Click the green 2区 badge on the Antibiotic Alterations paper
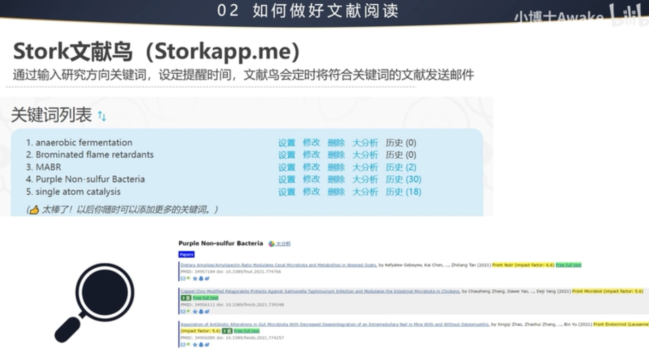This screenshot has height=352, width=649. (x=227, y=331)
